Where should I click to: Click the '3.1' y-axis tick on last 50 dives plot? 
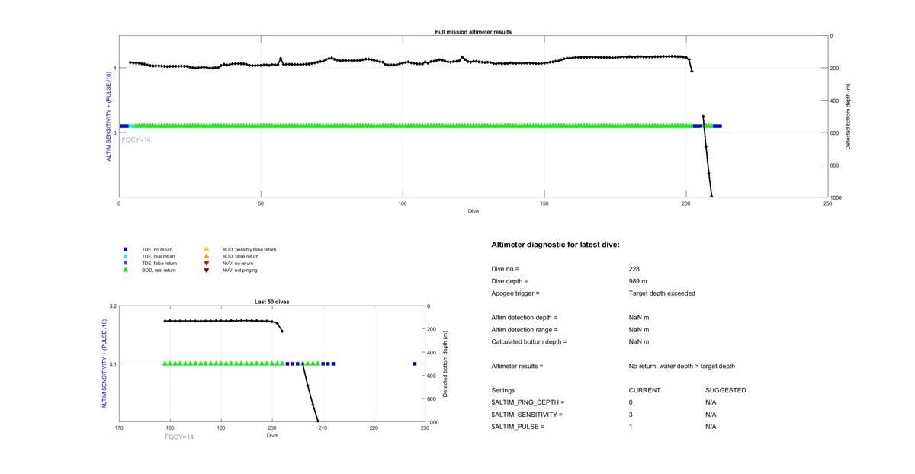click(113, 364)
